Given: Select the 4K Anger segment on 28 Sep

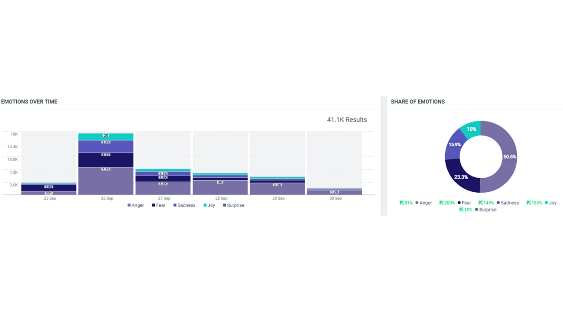Looking at the screenshot, I should click(x=220, y=187).
